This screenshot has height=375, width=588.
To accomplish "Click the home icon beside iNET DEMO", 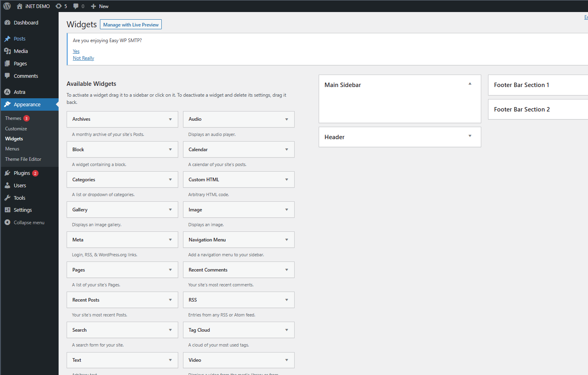I will pos(19,6).
